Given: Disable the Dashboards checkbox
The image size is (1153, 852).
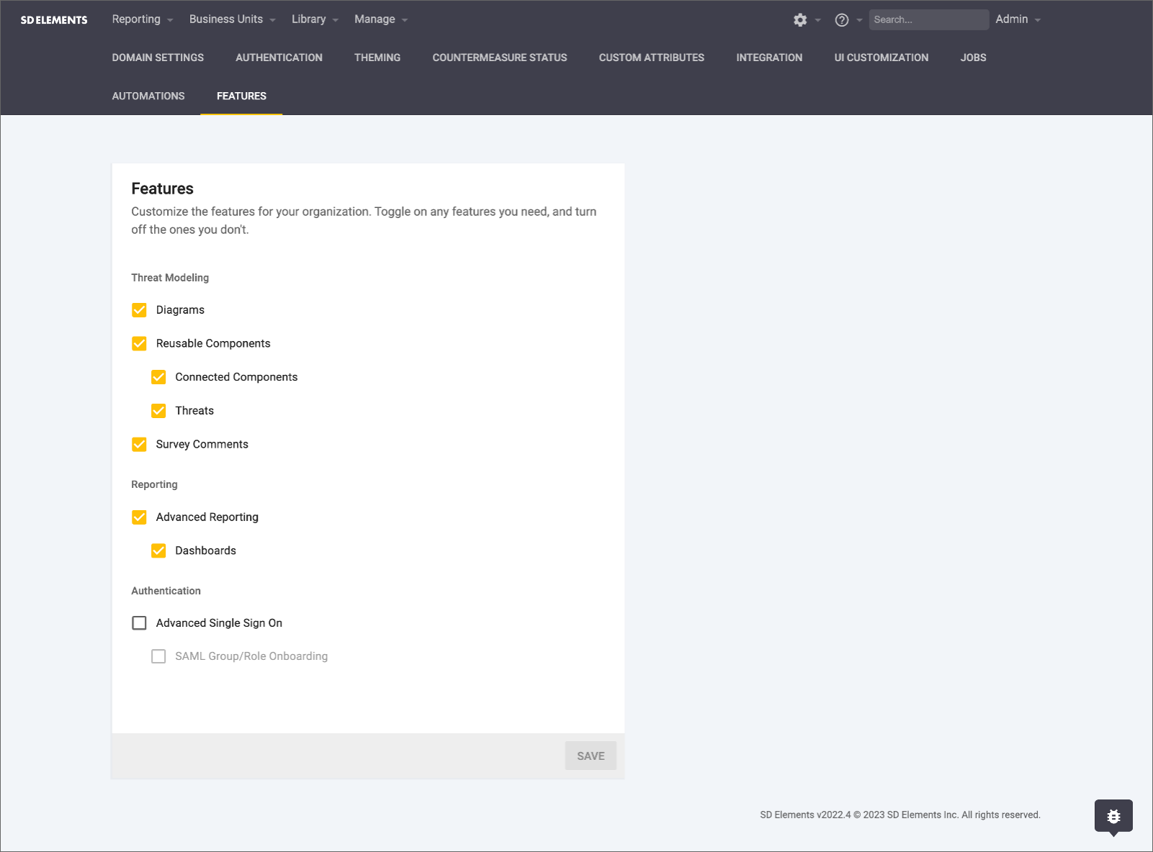Looking at the screenshot, I should click(158, 551).
